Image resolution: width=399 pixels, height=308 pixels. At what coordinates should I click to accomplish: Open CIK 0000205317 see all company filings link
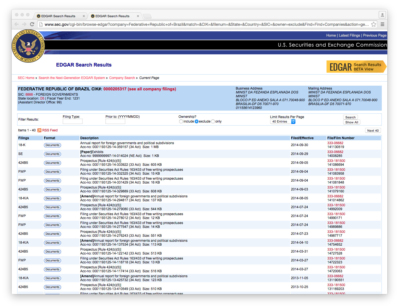pos(140,89)
